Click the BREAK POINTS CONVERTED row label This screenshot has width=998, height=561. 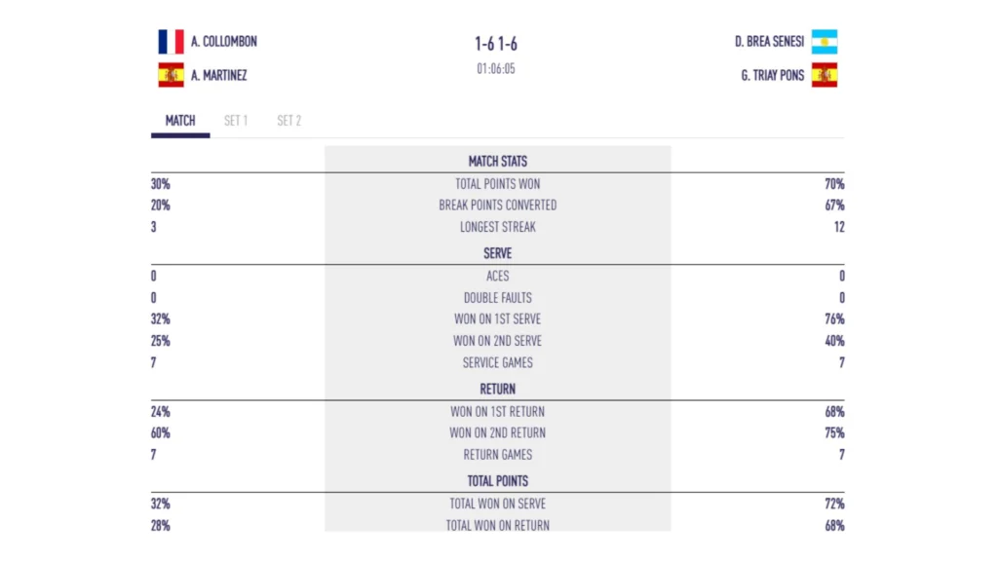tap(497, 206)
